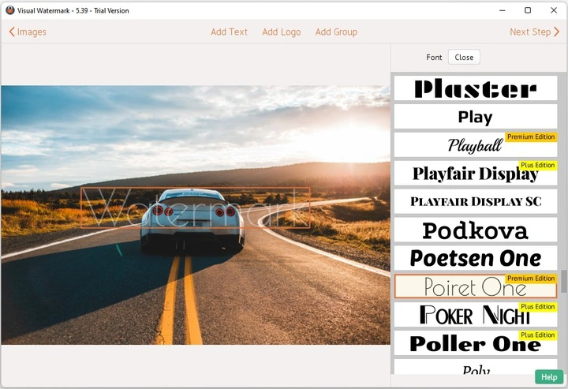Image resolution: width=568 pixels, height=389 pixels.
Task: Choose the Poller One font
Action: (x=475, y=342)
